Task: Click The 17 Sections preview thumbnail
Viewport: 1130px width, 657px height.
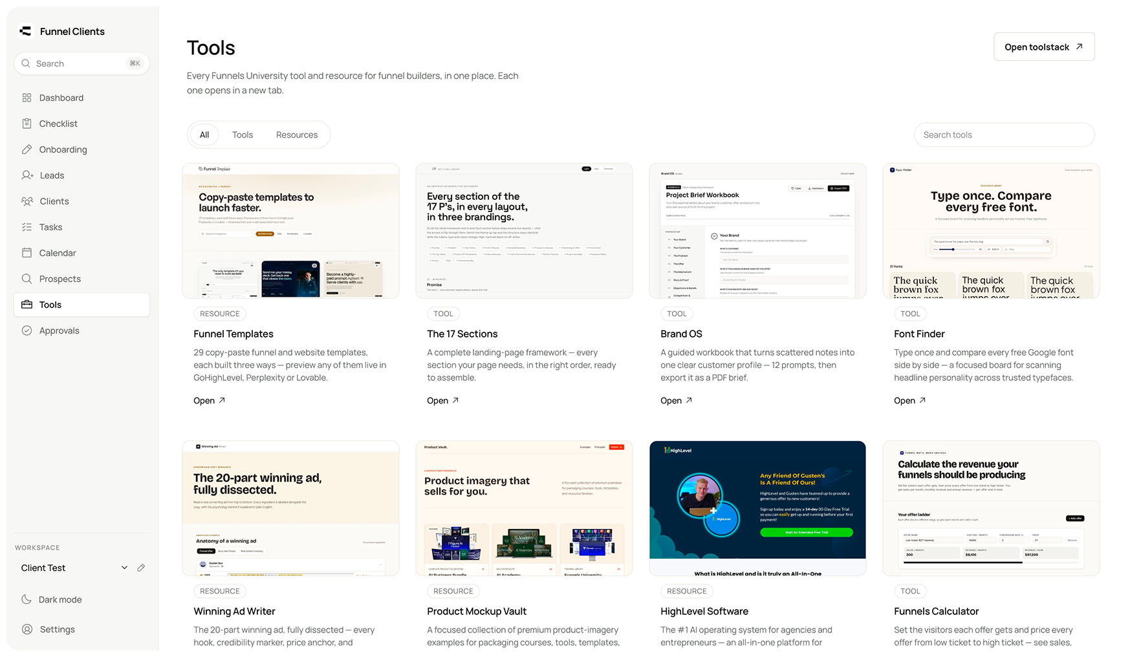Action: click(x=524, y=231)
